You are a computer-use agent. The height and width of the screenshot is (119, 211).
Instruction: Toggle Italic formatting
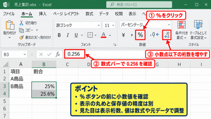pos(68,35)
